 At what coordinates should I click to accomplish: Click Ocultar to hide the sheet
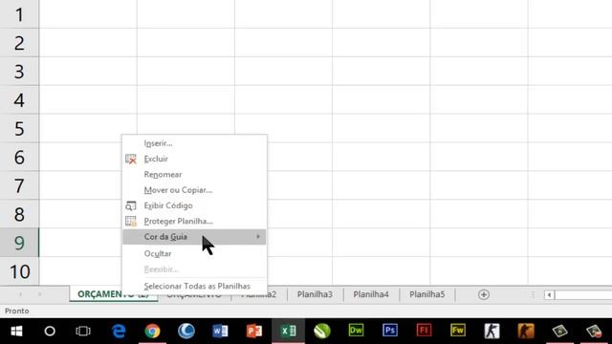point(158,253)
